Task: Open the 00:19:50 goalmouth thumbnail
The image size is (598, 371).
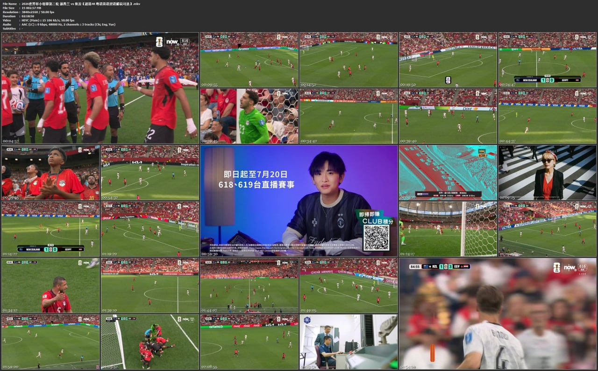Action: coord(448,60)
